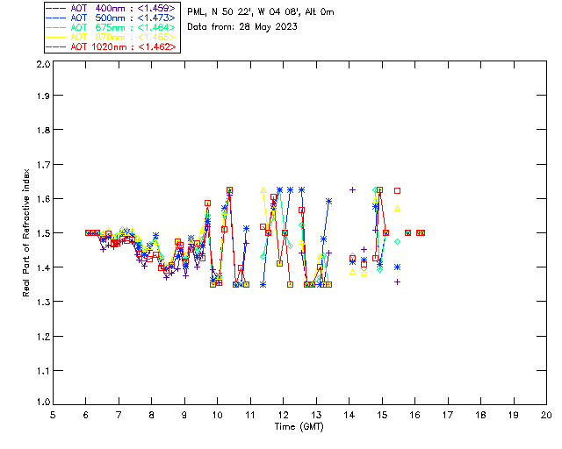The height and width of the screenshot is (449, 562).
Task: Click the y-axis tick label 1.6
Action: 43,199
